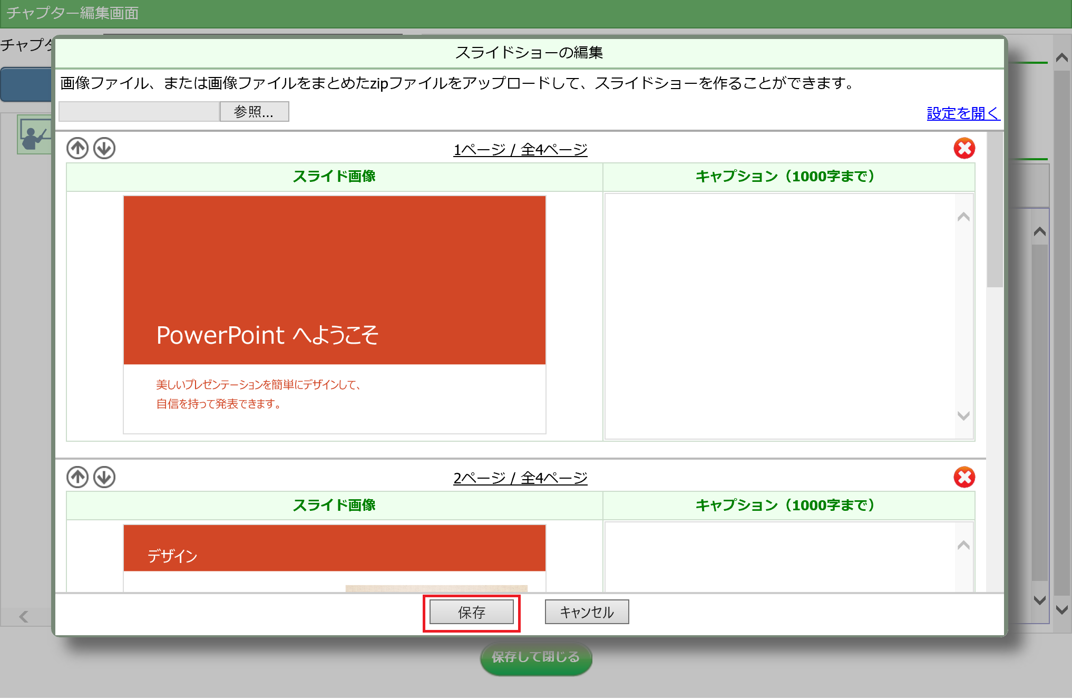Click page 2 スライド画像 column header
Viewport: 1072px width, 699px height.
click(x=334, y=505)
